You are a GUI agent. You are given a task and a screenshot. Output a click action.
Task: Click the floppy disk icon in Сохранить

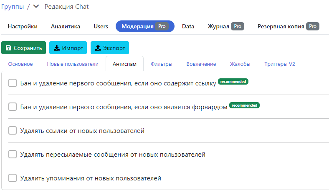8,48
